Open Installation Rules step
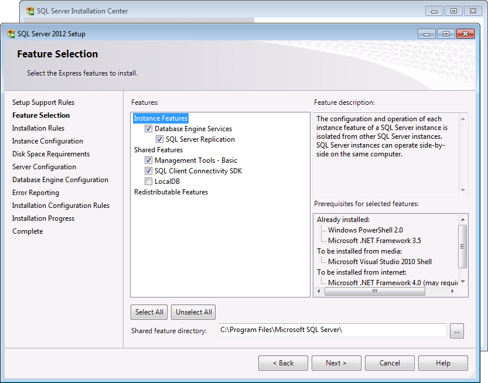Screen dimensions: 488x383 coord(38,128)
